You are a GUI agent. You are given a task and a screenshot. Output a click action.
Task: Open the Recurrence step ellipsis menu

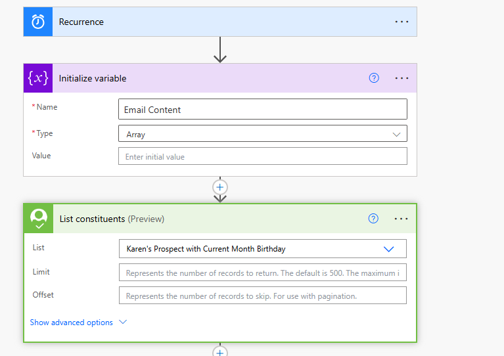(x=401, y=22)
